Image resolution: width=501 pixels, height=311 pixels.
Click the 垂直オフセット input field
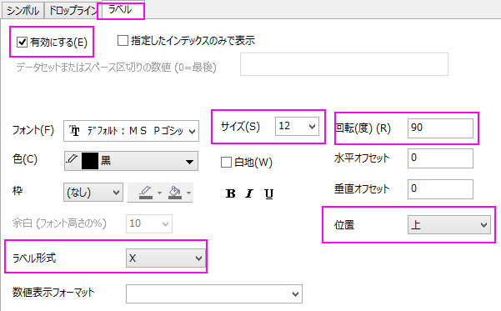pyautogui.click(x=440, y=189)
